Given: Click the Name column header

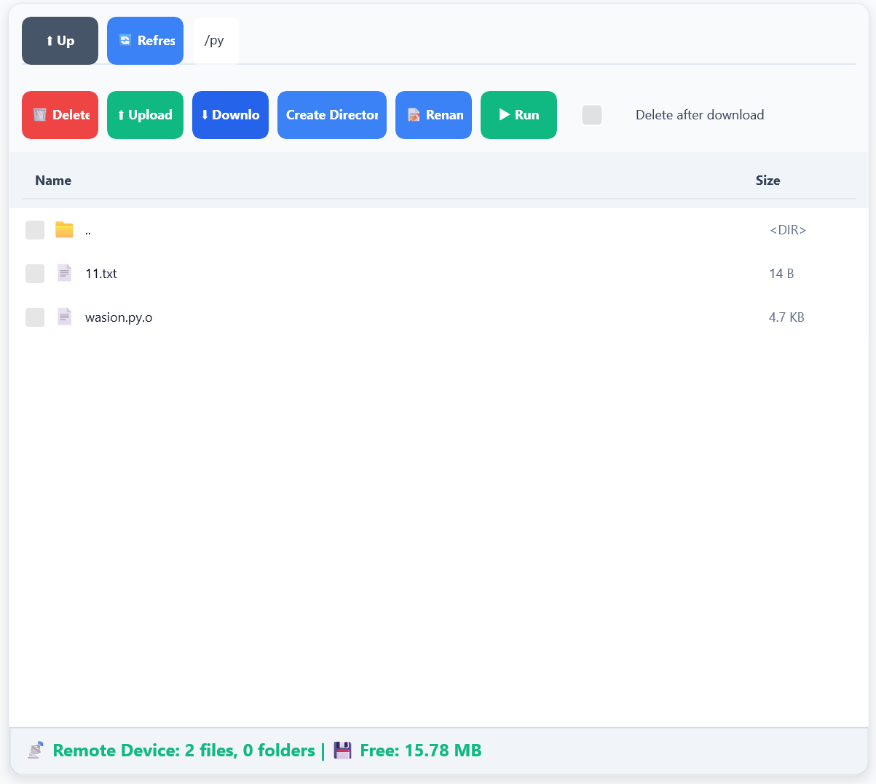Looking at the screenshot, I should [x=53, y=181].
